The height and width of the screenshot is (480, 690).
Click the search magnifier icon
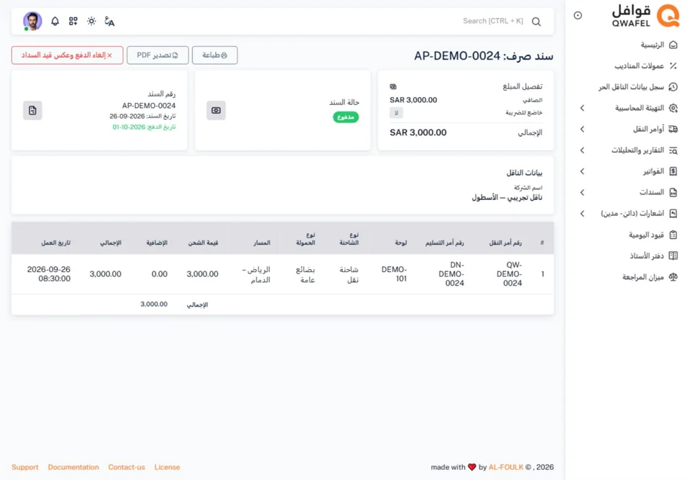(536, 22)
